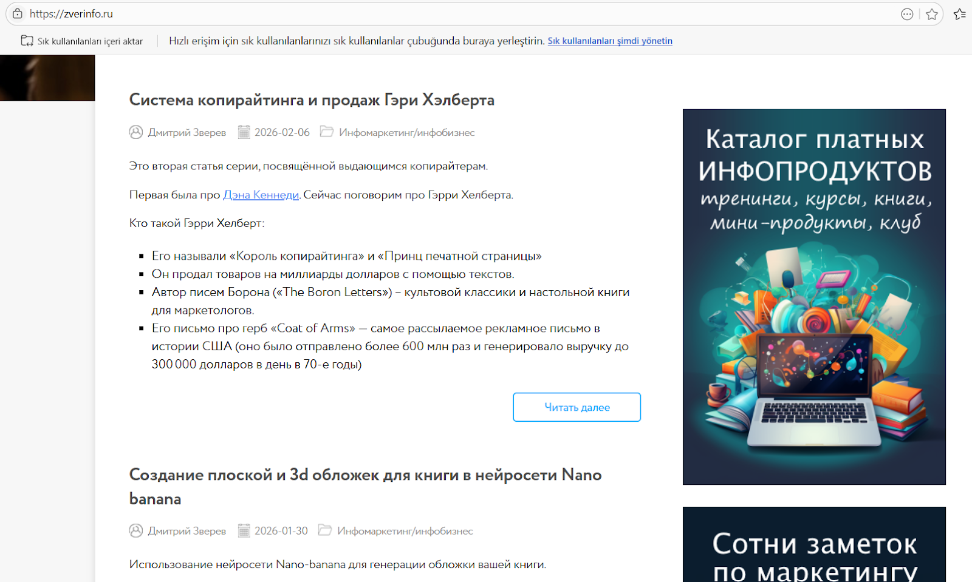This screenshot has width=972, height=582.
Task: Click folder icon of Хэлберта article category
Action: click(327, 132)
